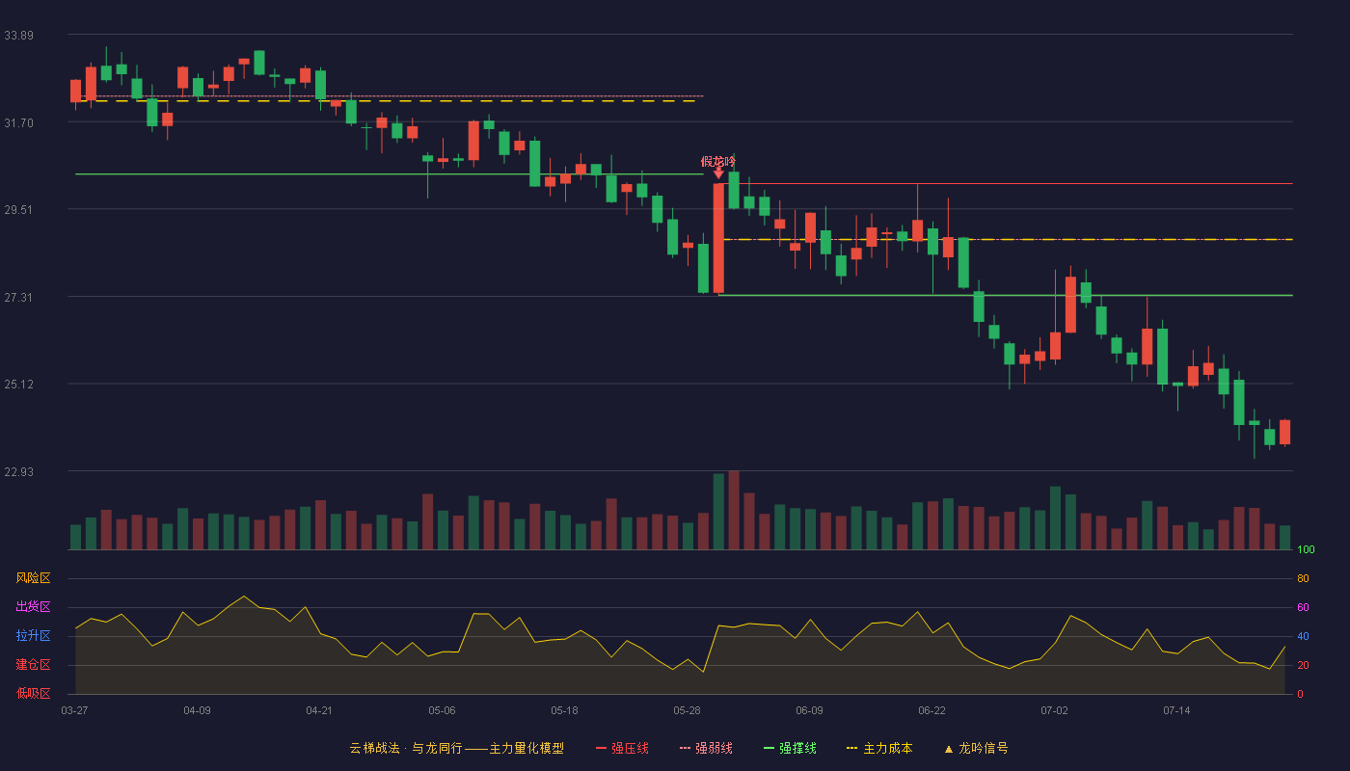
Task: Click the pink dotted 强弱线 legend icon
Action: pos(685,748)
